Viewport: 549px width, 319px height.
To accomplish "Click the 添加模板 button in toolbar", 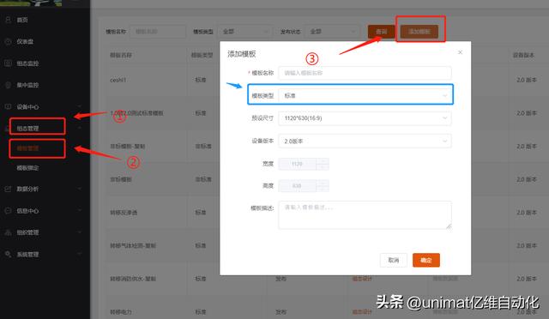I will tap(419, 32).
